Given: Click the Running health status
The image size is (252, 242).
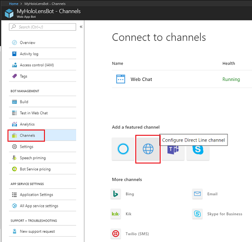Looking at the screenshot, I should (231, 79).
